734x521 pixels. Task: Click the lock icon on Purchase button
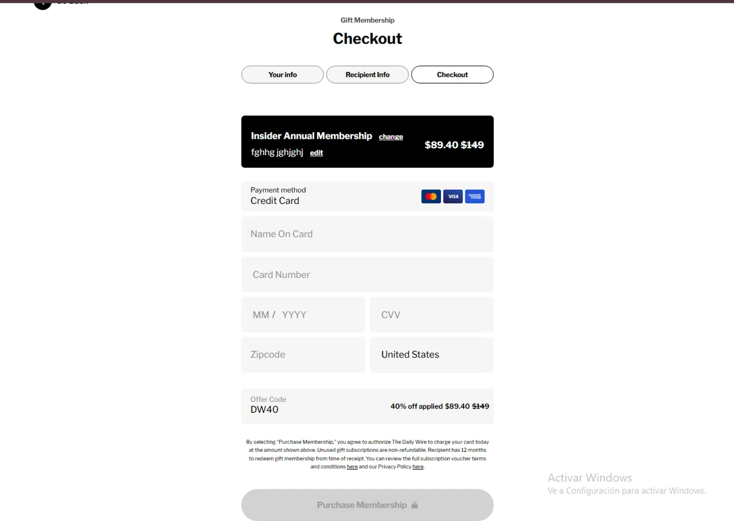point(414,505)
